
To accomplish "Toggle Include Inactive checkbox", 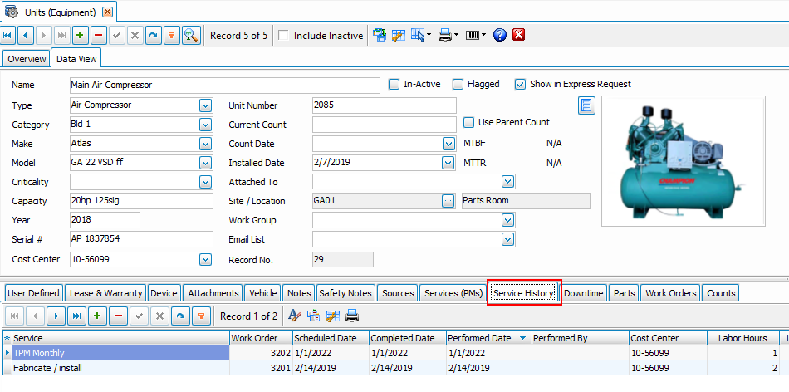I will [x=283, y=36].
